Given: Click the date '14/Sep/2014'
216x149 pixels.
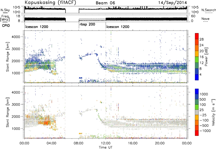Looking at the screenshot, I should tap(173, 3).
